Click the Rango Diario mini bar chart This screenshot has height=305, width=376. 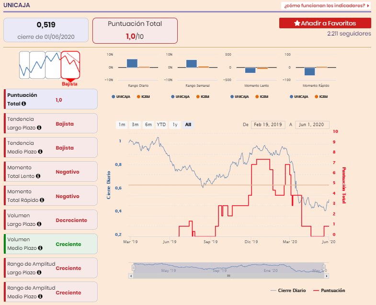pos(138,67)
